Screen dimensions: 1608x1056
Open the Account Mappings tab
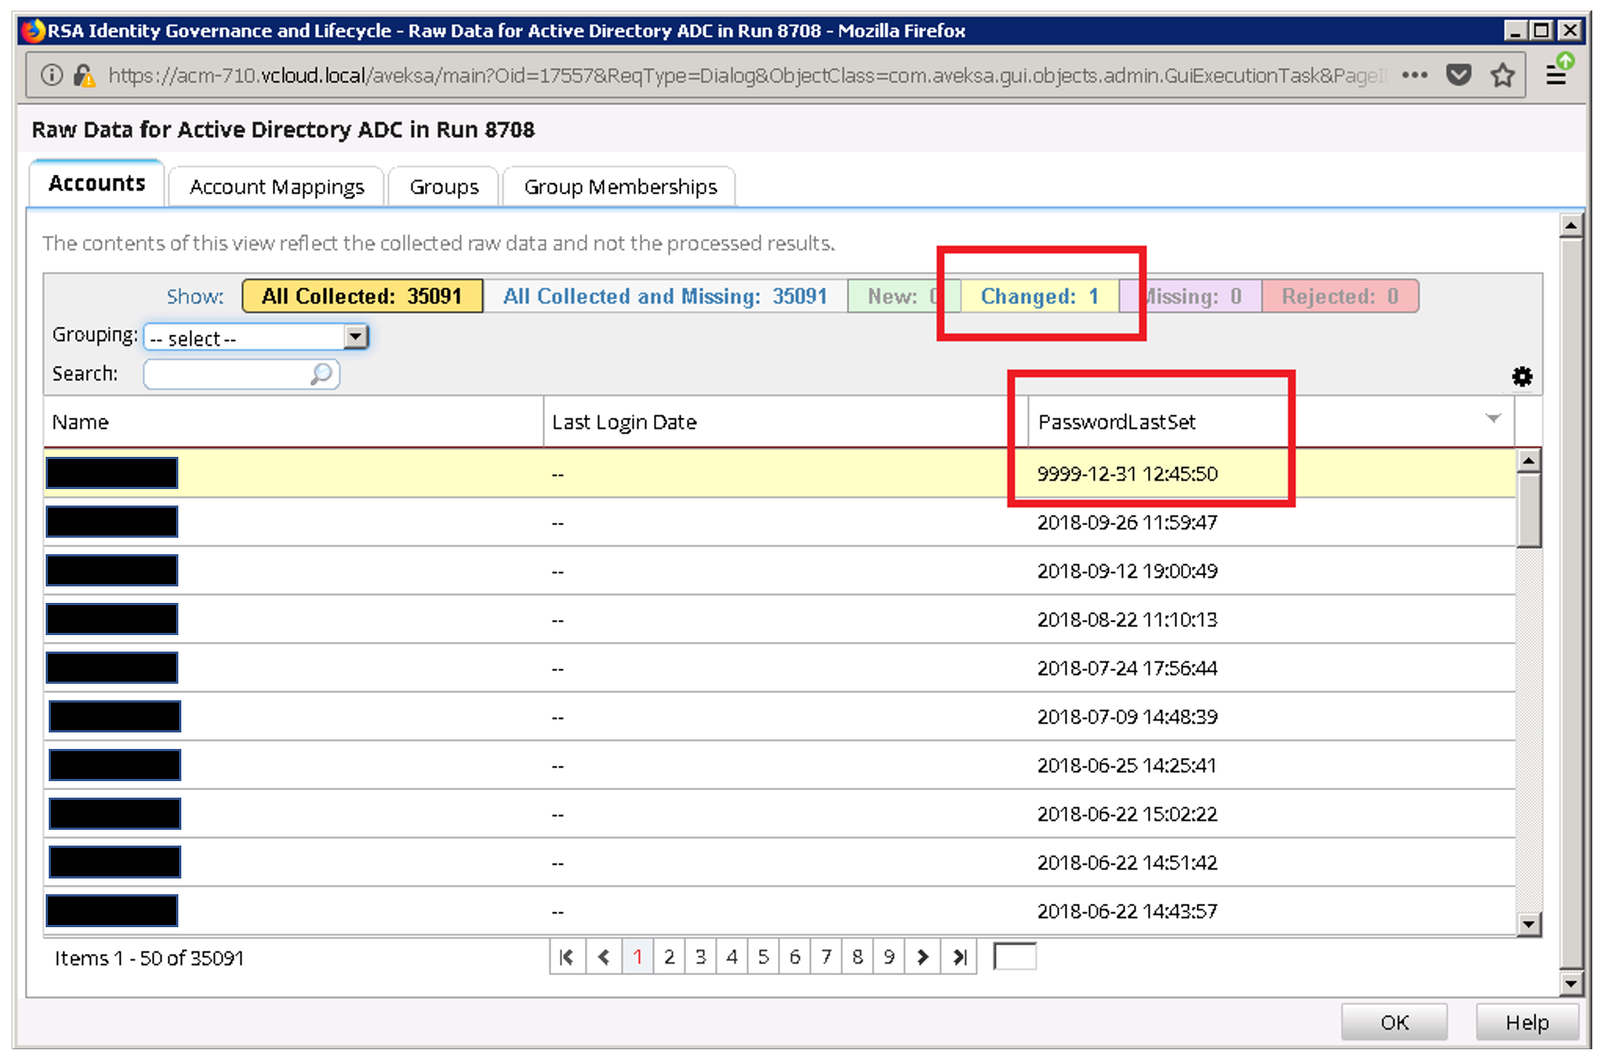click(x=277, y=186)
